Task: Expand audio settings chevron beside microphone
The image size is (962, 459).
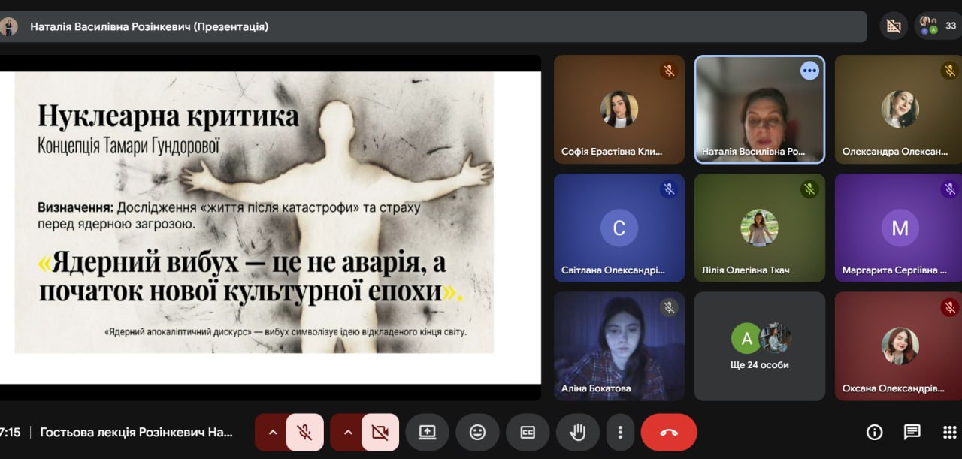Action: [272, 432]
